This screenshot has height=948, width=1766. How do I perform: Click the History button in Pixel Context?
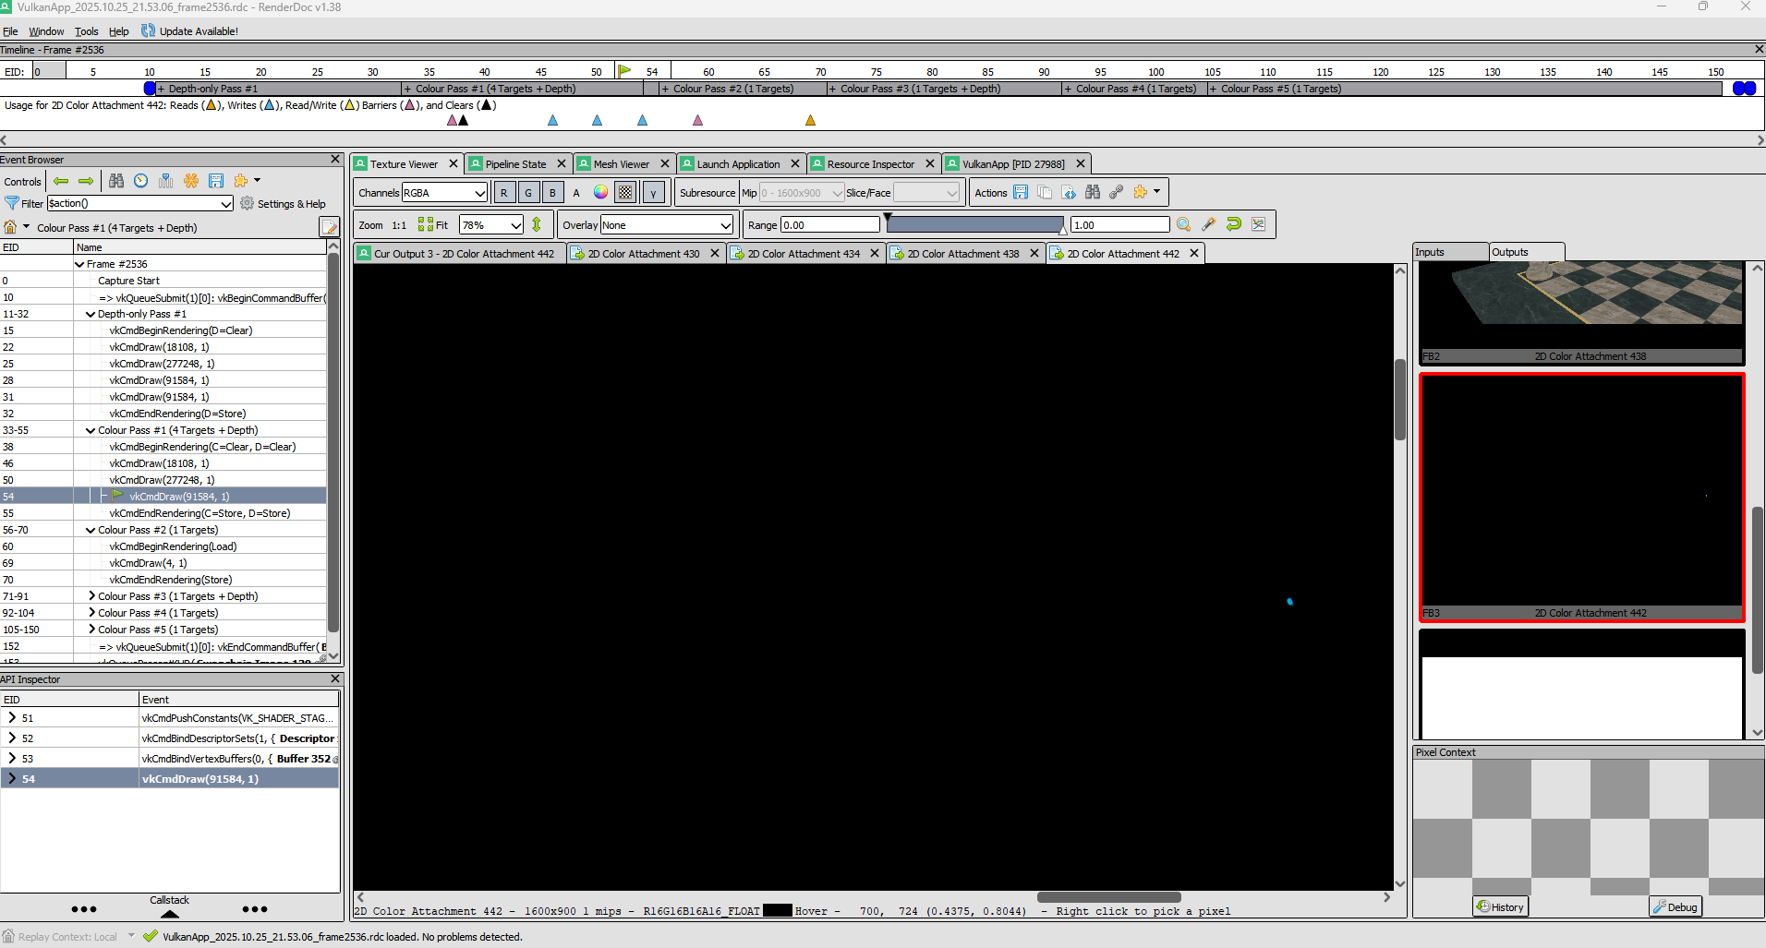click(x=1500, y=906)
